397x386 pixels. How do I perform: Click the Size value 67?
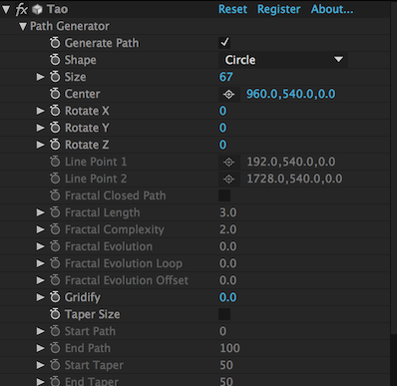click(x=226, y=77)
